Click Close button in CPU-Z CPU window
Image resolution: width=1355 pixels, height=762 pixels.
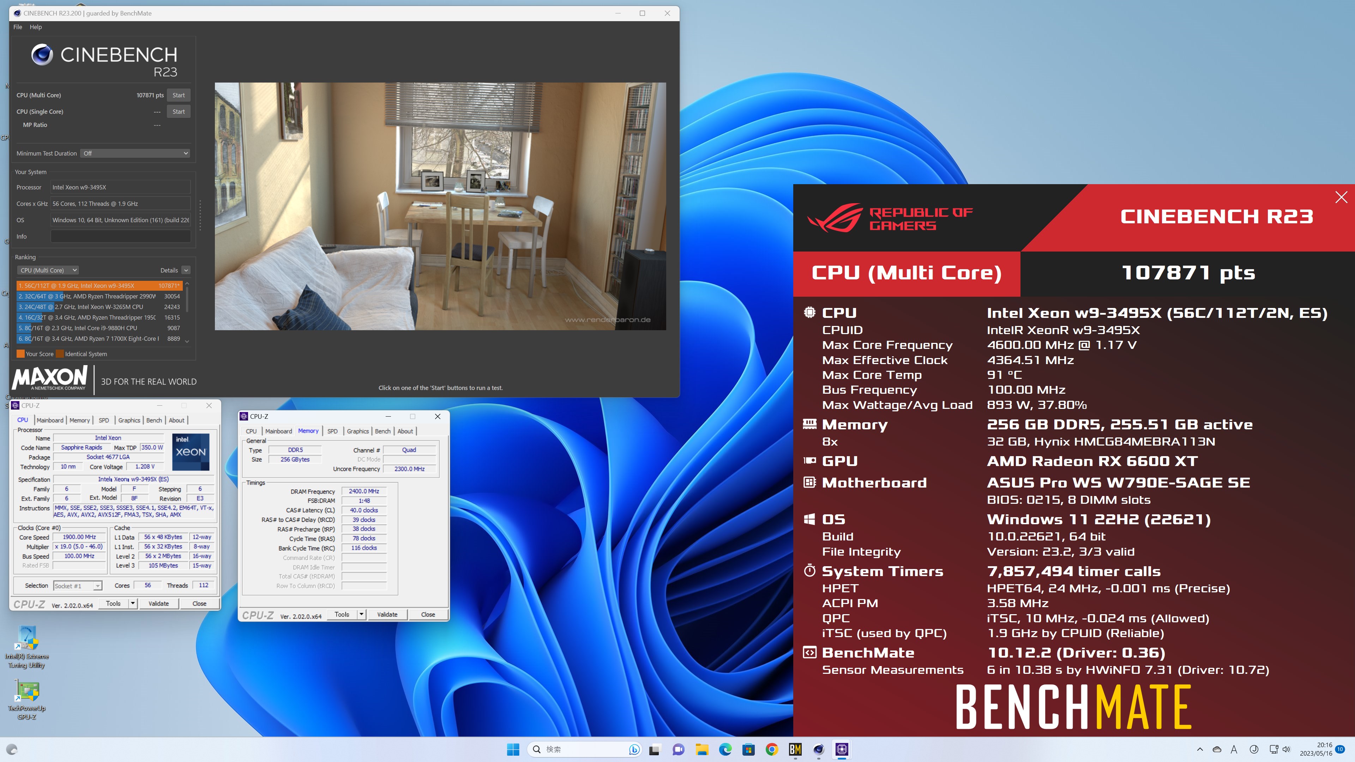coord(199,603)
